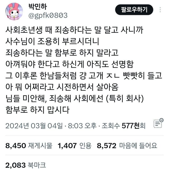This screenshot has height=174, width=169.
Task: Click the dotted tweet analytics icon
Action: (x=158, y=123)
